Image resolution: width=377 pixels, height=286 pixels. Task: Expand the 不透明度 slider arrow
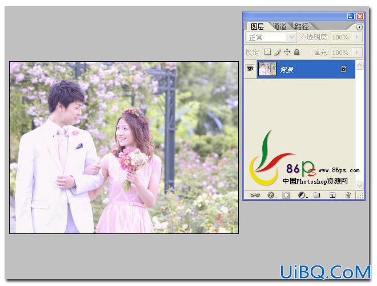[x=357, y=37]
